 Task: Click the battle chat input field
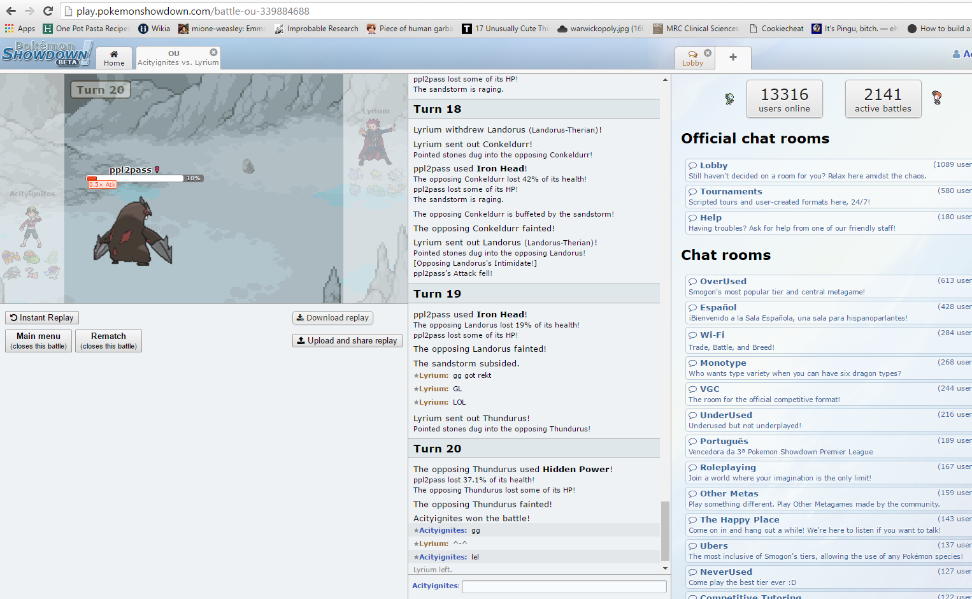tap(564, 586)
